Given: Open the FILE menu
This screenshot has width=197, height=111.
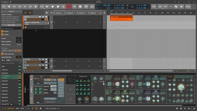Looking at the screenshot, I should 4,7.
